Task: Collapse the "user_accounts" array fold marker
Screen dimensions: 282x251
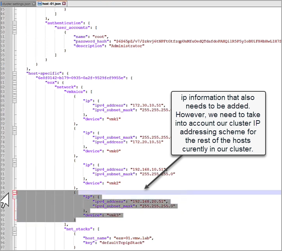Action: (14, 27)
